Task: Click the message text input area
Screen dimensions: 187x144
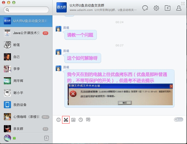Action: (120, 133)
